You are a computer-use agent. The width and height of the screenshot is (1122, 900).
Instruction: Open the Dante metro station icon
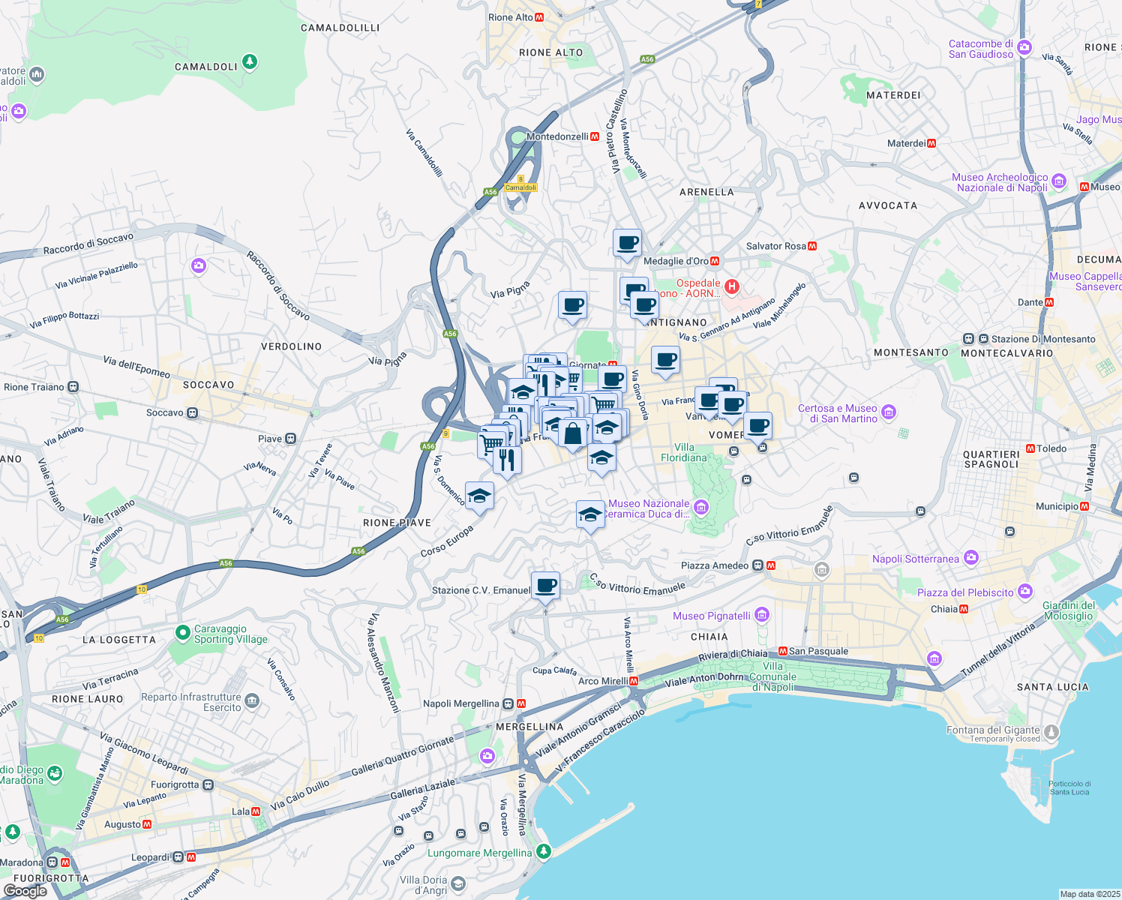coord(1049,302)
